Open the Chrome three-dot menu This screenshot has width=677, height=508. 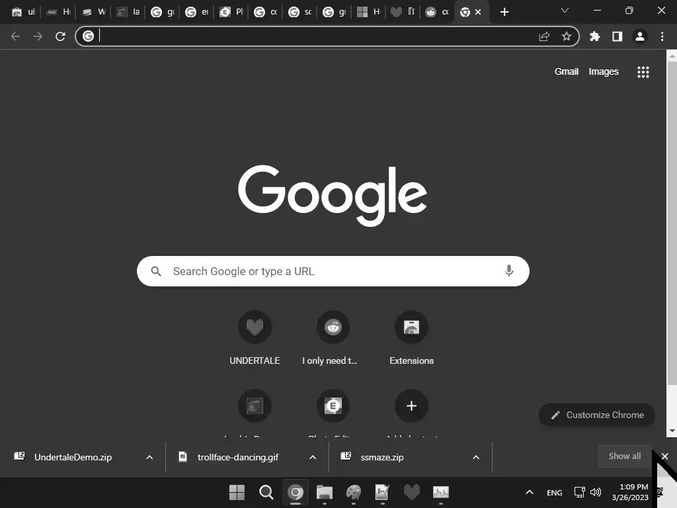pyautogui.click(x=662, y=36)
